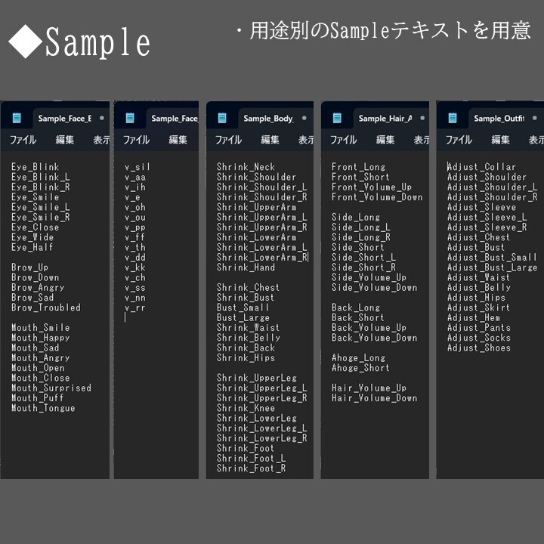Open 表示 menu in Sample_Outfit window
Screen dimensions: 544x544
click(536, 140)
